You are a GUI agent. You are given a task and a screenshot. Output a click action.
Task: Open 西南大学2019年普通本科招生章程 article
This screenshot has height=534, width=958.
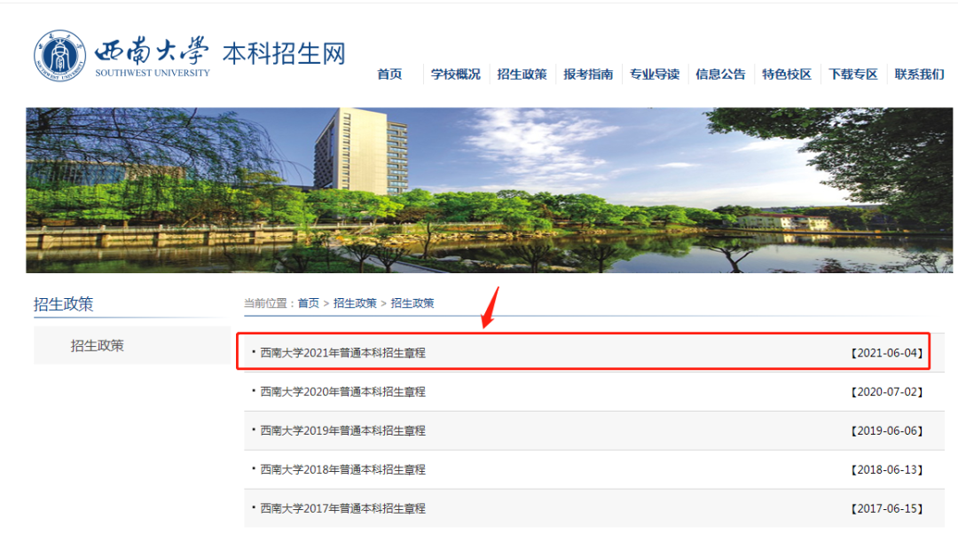(x=342, y=430)
